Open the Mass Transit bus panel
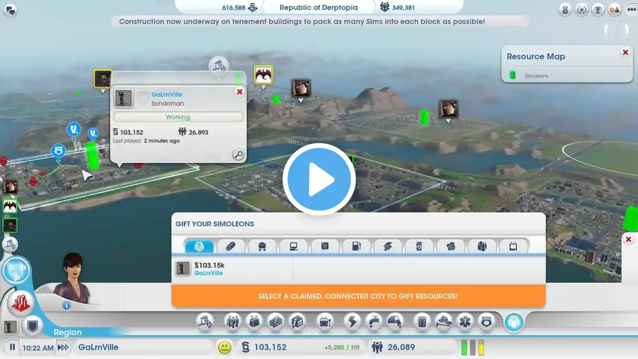 pos(325,322)
